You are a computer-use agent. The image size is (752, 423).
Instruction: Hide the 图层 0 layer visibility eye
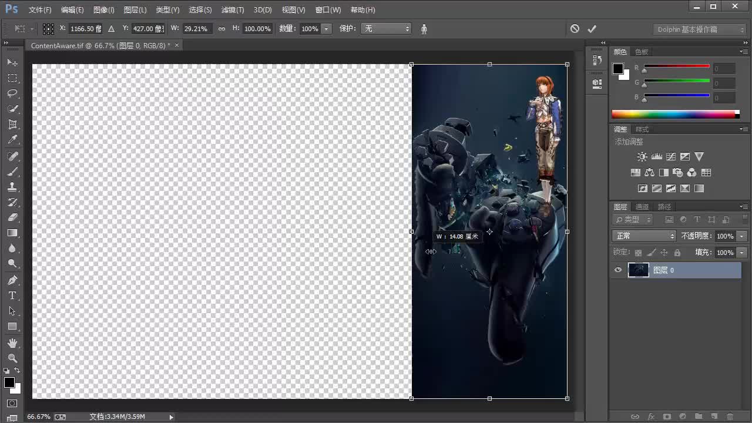click(617, 270)
